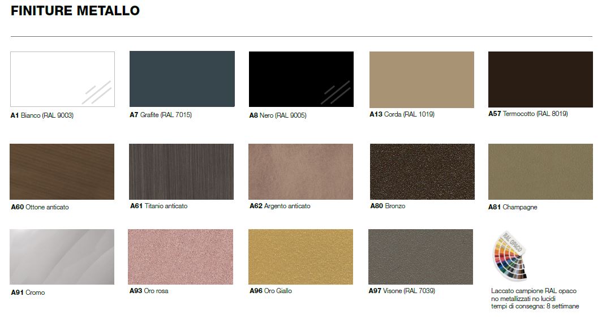Choose the A81 Champagne finish swatch
Image resolution: width=606 pixels, height=318 pixels.
(540, 171)
